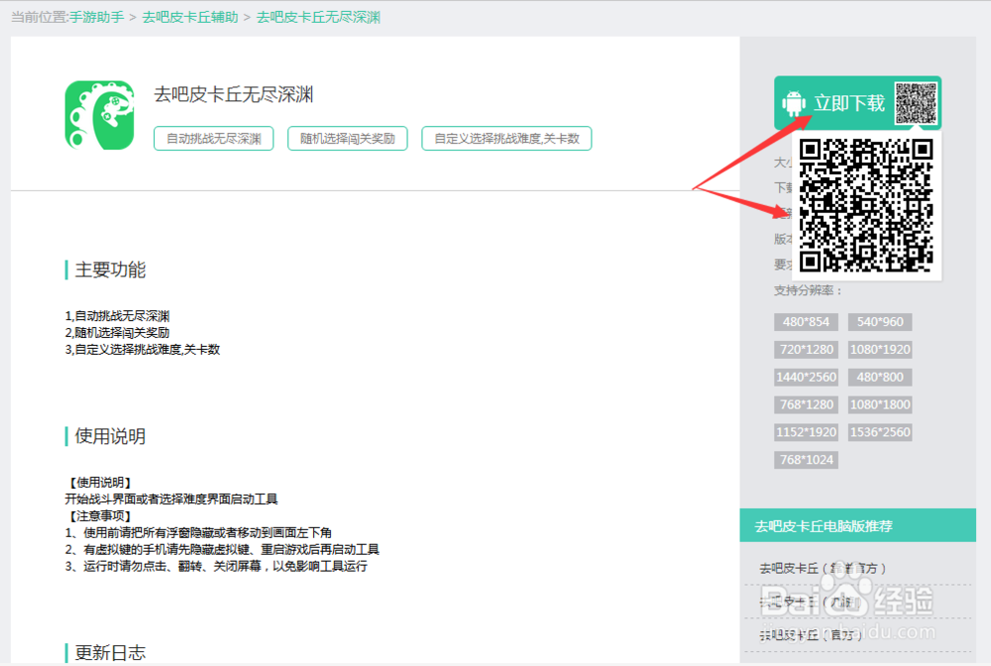991x666 pixels.
Task: Select the 480*854 resolution tag
Action: tap(806, 322)
